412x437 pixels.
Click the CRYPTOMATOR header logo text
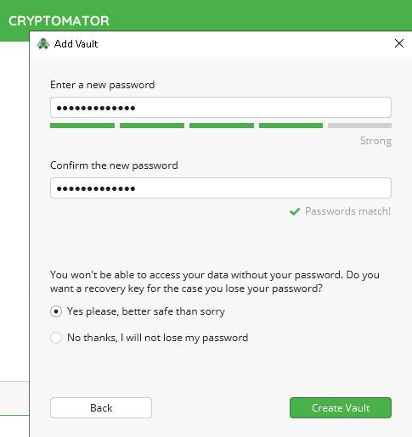pyautogui.click(x=59, y=21)
